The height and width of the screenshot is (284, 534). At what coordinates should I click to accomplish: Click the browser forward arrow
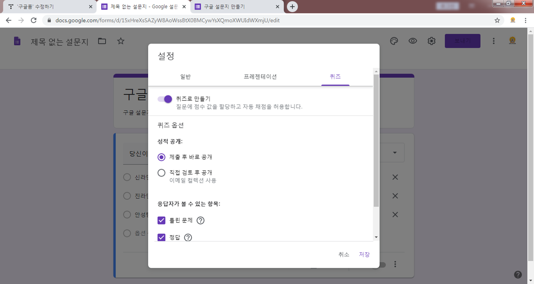point(21,20)
